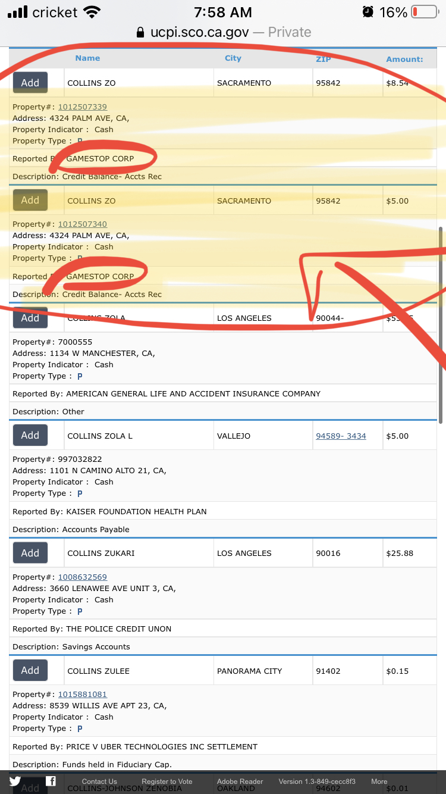Click Property Type P icon for 1134 W Manchester
446x794 pixels.
pos(80,376)
